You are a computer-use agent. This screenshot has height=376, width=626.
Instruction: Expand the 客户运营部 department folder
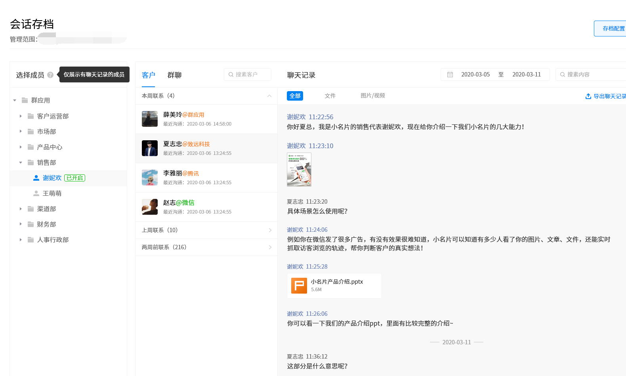tap(21, 116)
